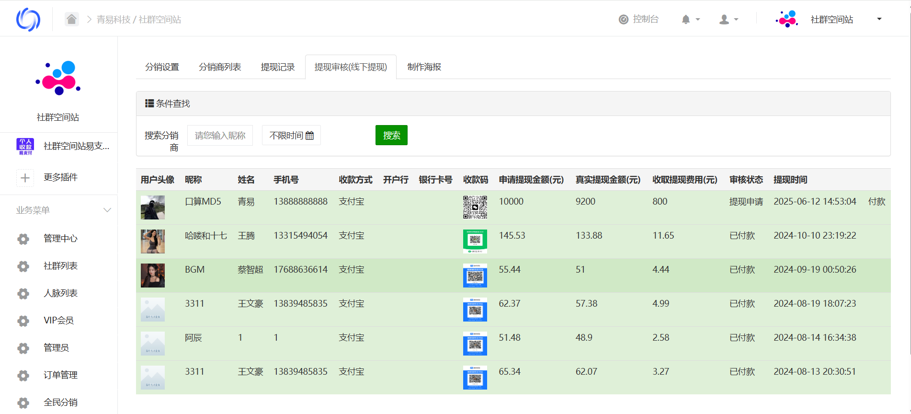Image resolution: width=911 pixels, height=414 pixels.
Task: Click the 社群空间站易支付 plugin icon
Action: 25,146
